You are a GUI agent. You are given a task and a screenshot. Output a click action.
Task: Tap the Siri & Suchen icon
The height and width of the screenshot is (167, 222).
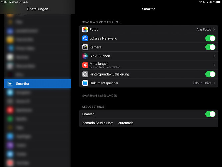[x=85, y=56]
